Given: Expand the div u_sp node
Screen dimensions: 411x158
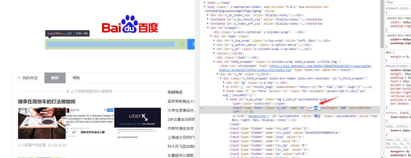Looking at the screenshot, I should click(x=214, y=49).
